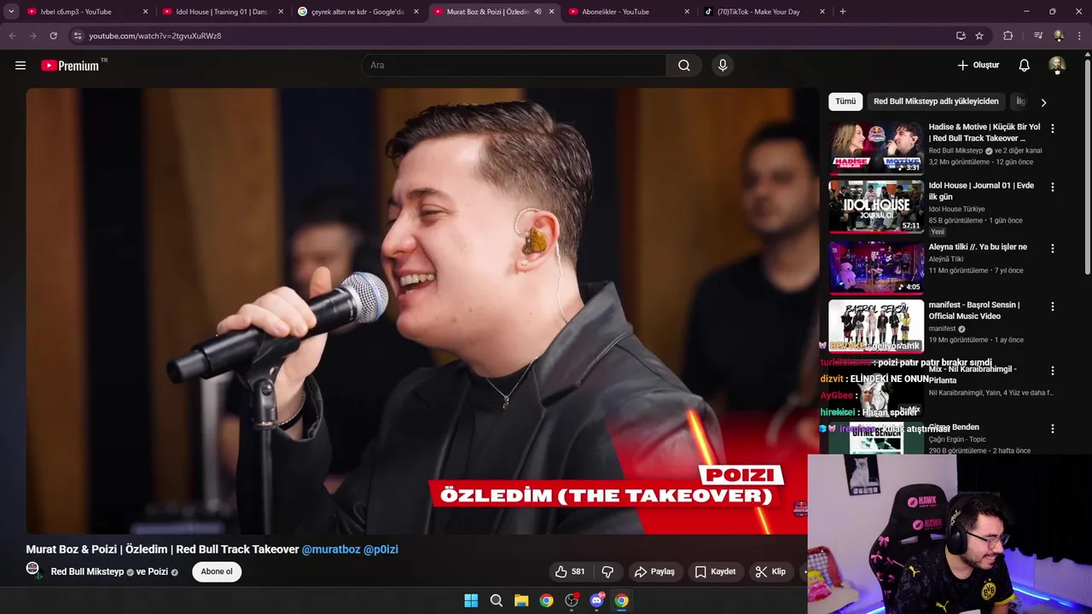Click the Kaydet save button
Screen dimensions: 1092x614
coord(715,571)
